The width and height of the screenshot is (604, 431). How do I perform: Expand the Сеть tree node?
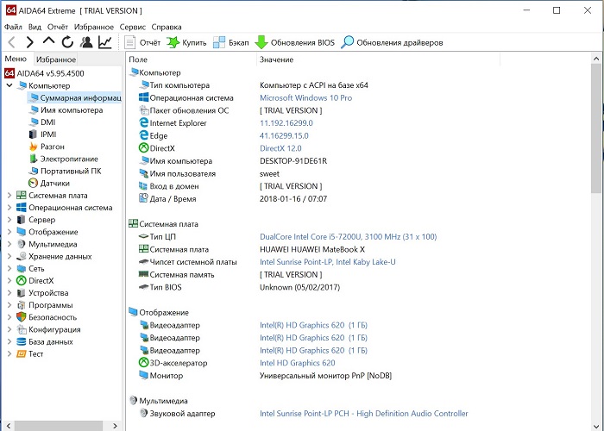tap(9, 269)
